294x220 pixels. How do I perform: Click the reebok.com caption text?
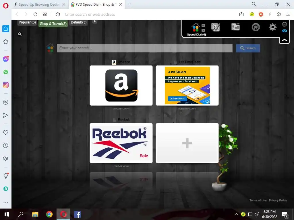[x=121, y=166]
